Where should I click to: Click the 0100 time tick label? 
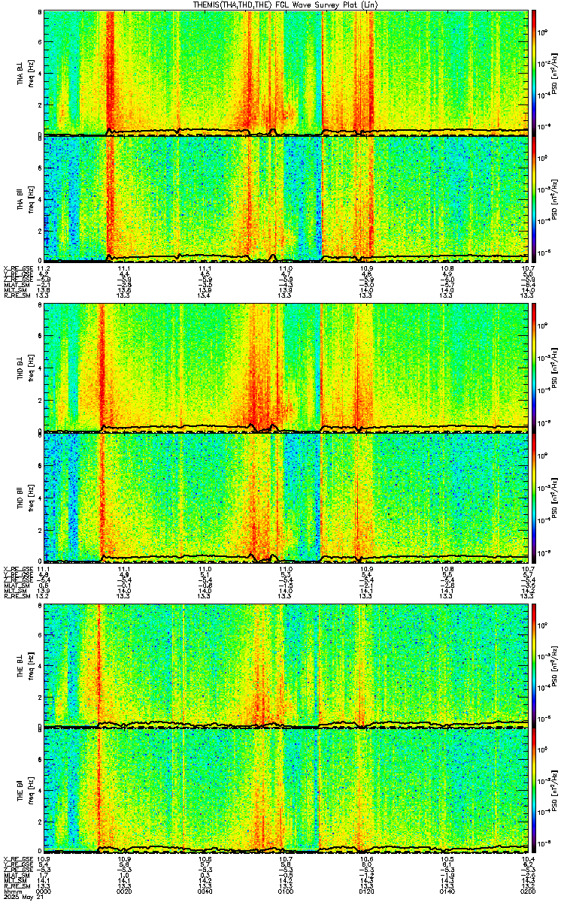[x=286, y=891]
